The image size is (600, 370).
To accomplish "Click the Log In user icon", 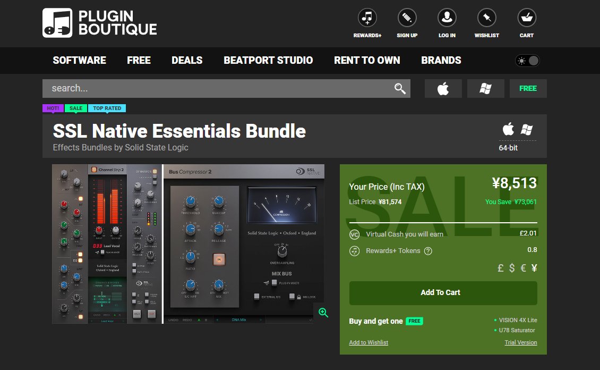I will 447,18.
